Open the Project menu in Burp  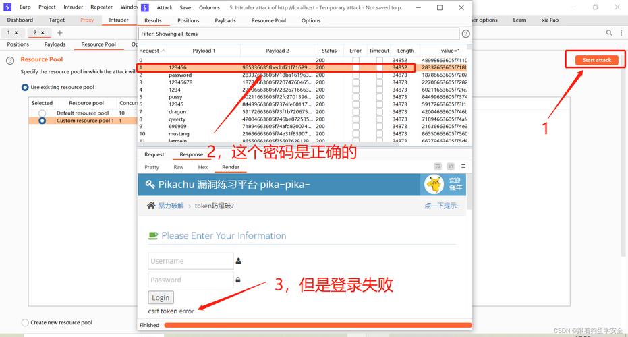point(47,7)
